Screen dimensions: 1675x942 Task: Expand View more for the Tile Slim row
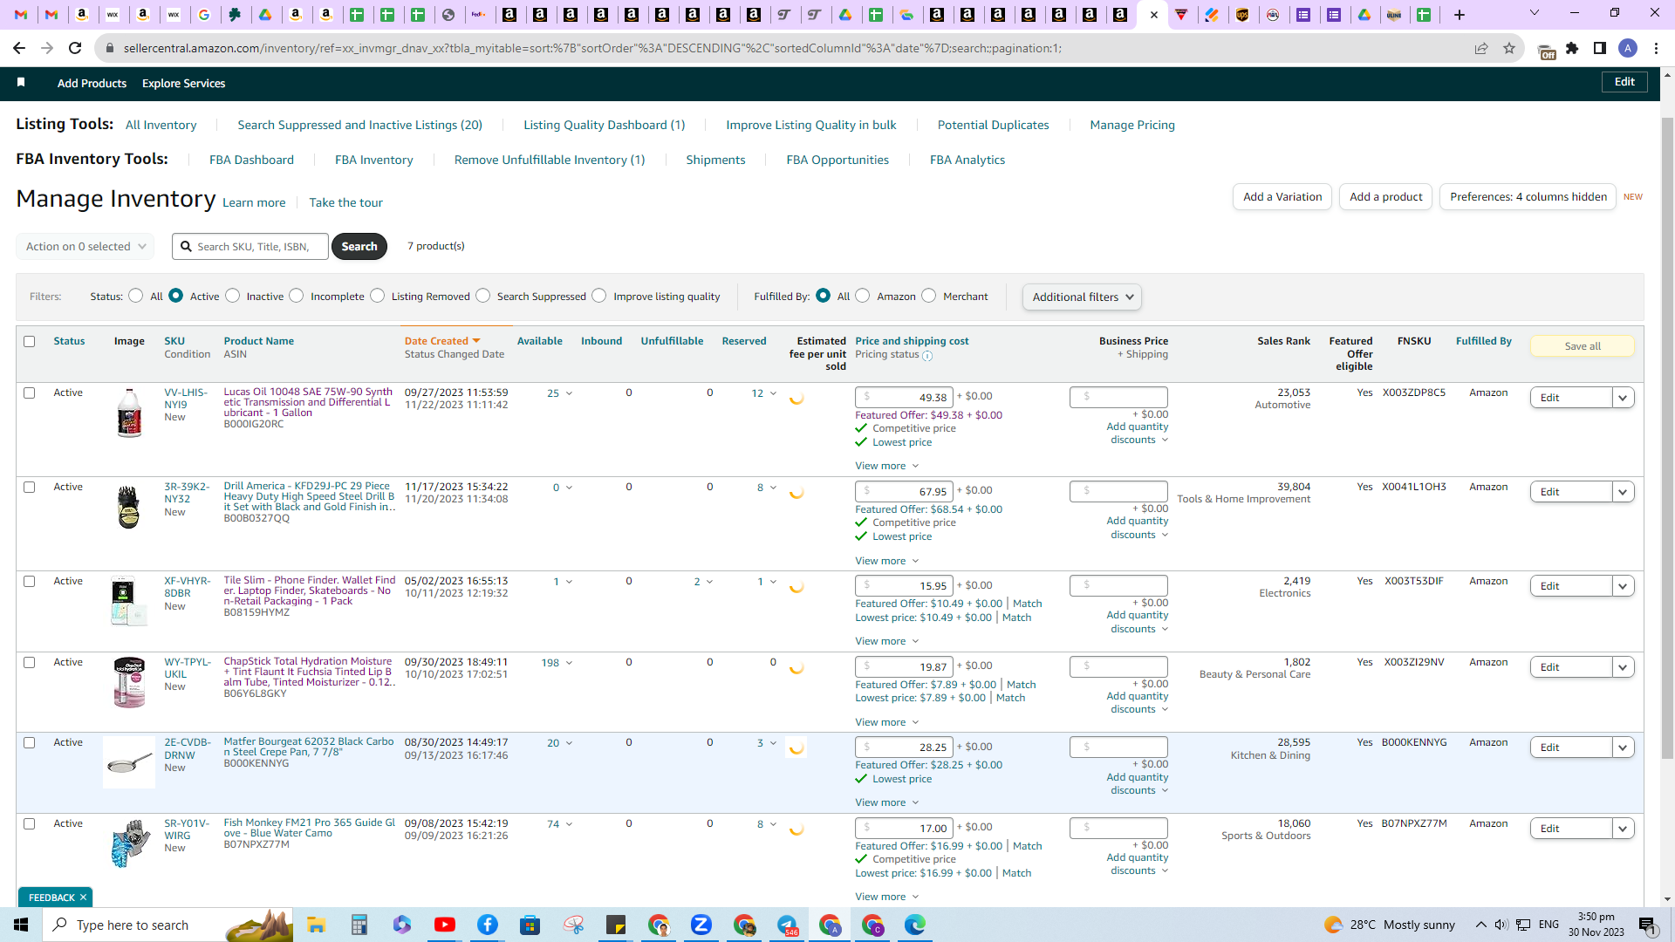[x=887, y=641]
